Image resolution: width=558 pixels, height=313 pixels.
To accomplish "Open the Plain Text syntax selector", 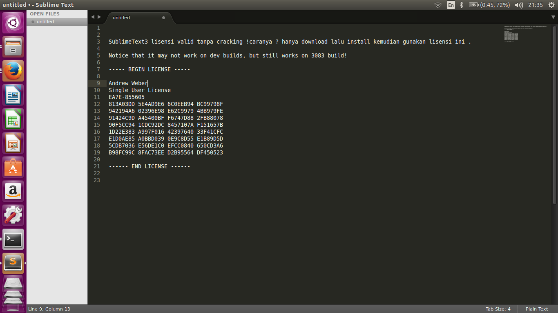I will [x=537, y=309].
